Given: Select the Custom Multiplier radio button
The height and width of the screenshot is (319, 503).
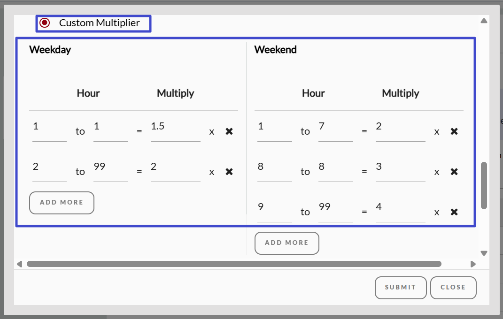Looking at the screenshot, I should (x=45, y=23).
